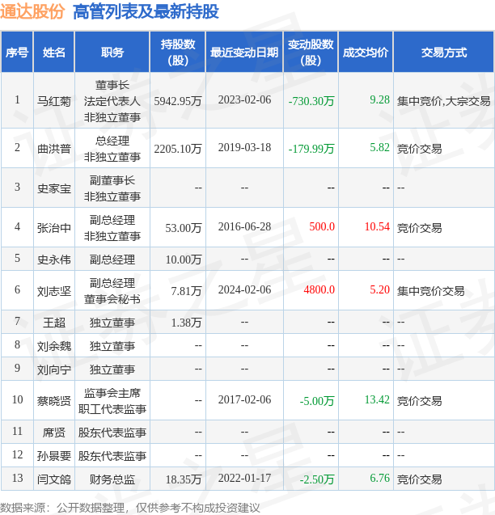Click the holdings value 5942.95万
Screen dimensions: 495x515
(x=178, y=101)
